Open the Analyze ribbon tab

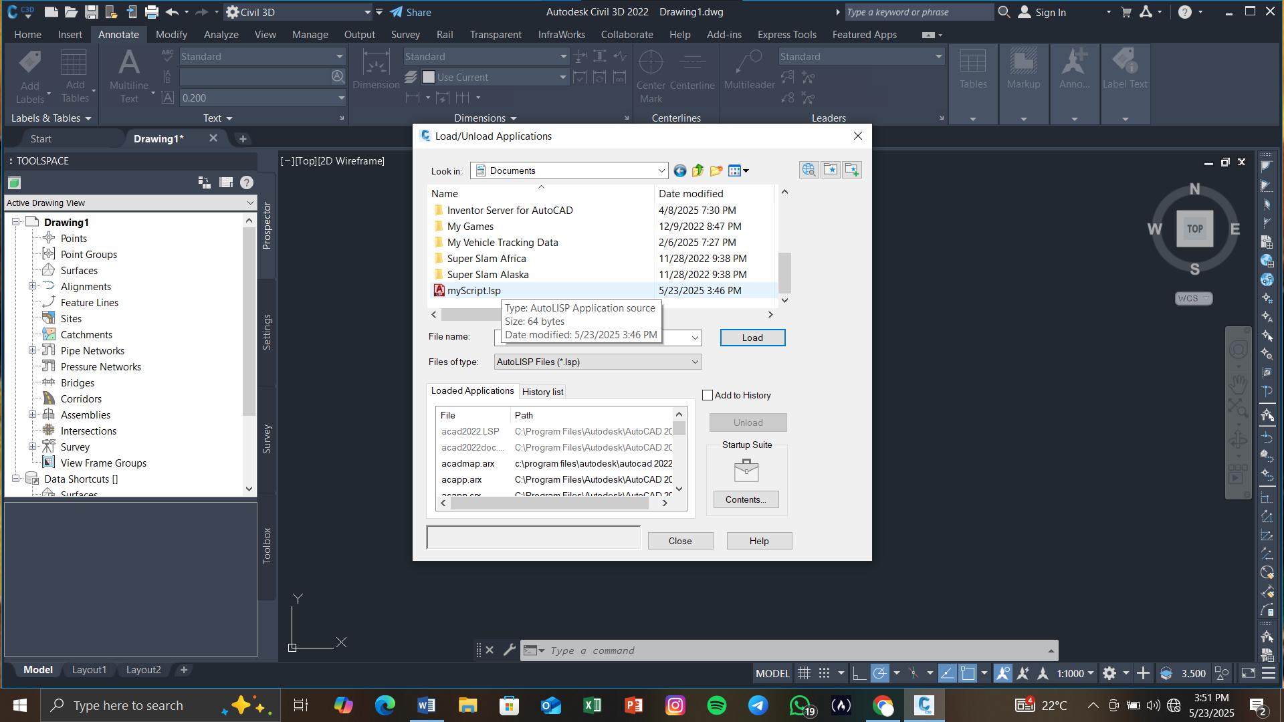point(221,35)
